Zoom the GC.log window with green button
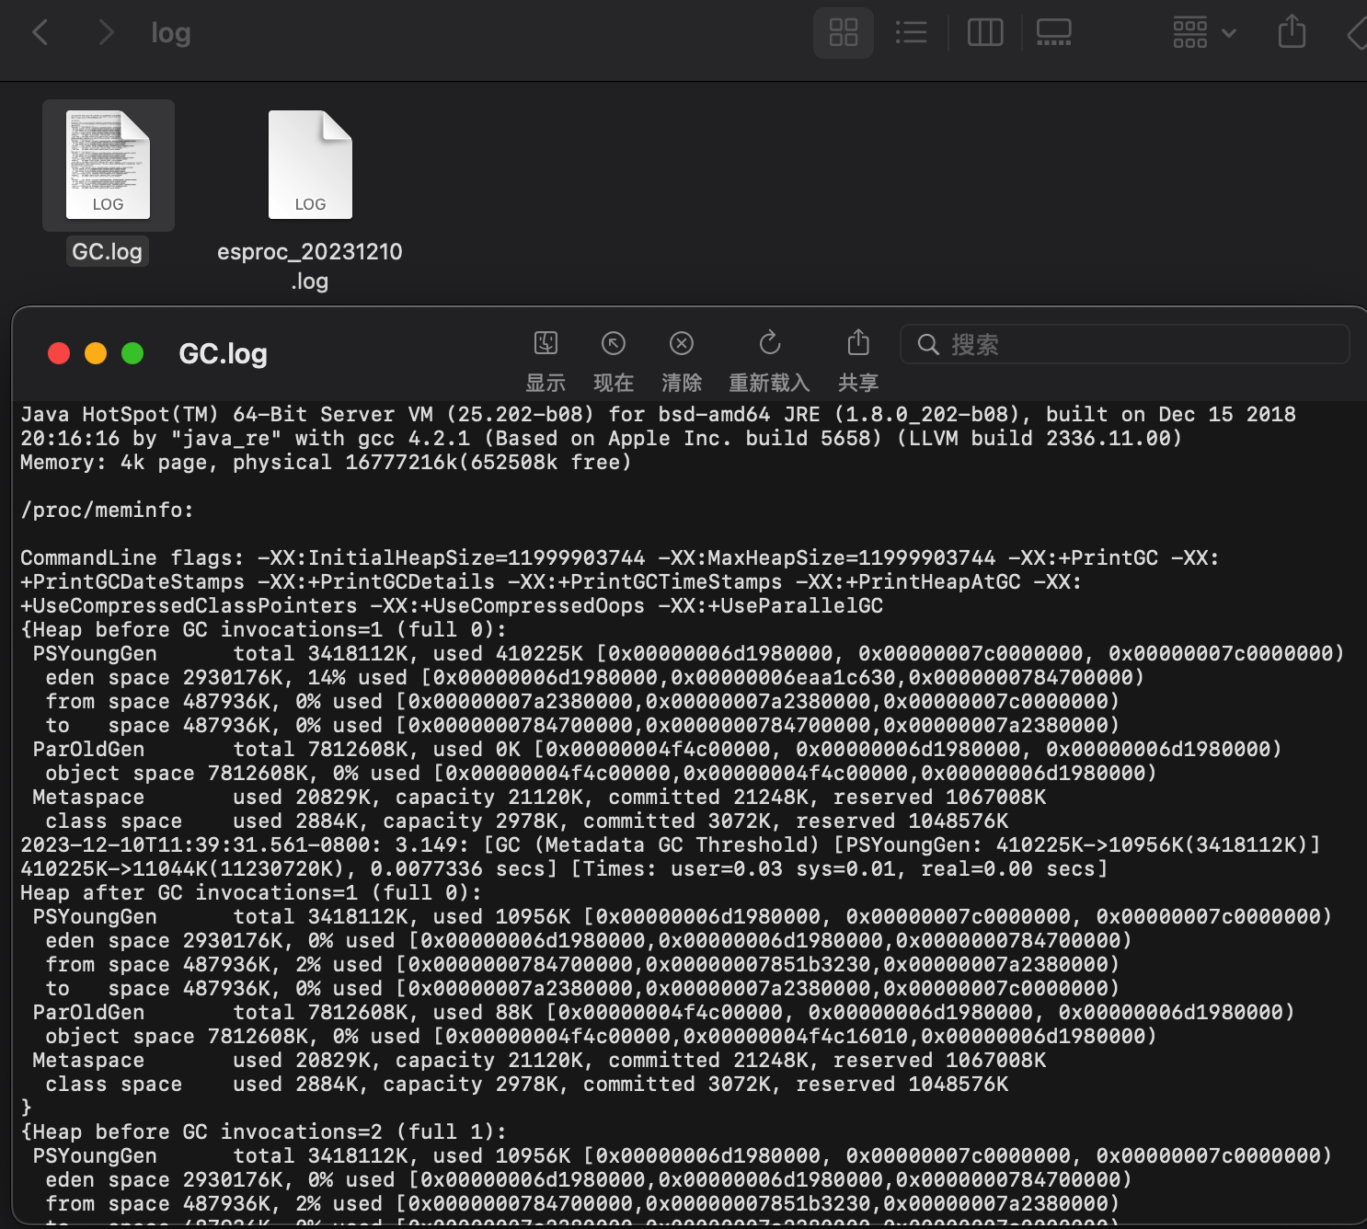This screenshot has width=1367, height=1229. click(132, 354)
